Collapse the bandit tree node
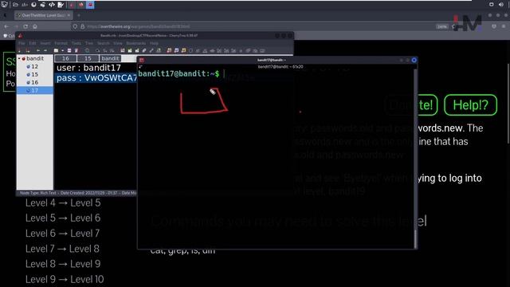The width and height of the screenshot is (510, 287). (19, 58)
